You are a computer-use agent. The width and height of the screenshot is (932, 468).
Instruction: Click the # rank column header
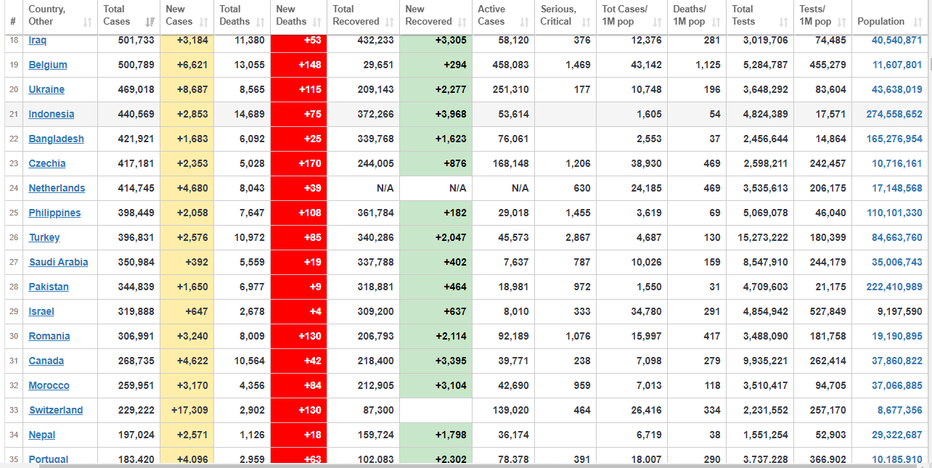tap(13, 16)
